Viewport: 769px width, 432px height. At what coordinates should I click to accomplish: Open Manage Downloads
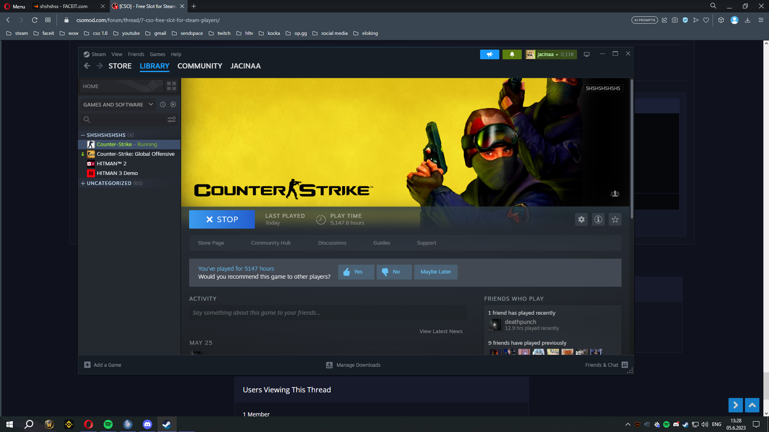coord(353,365)
